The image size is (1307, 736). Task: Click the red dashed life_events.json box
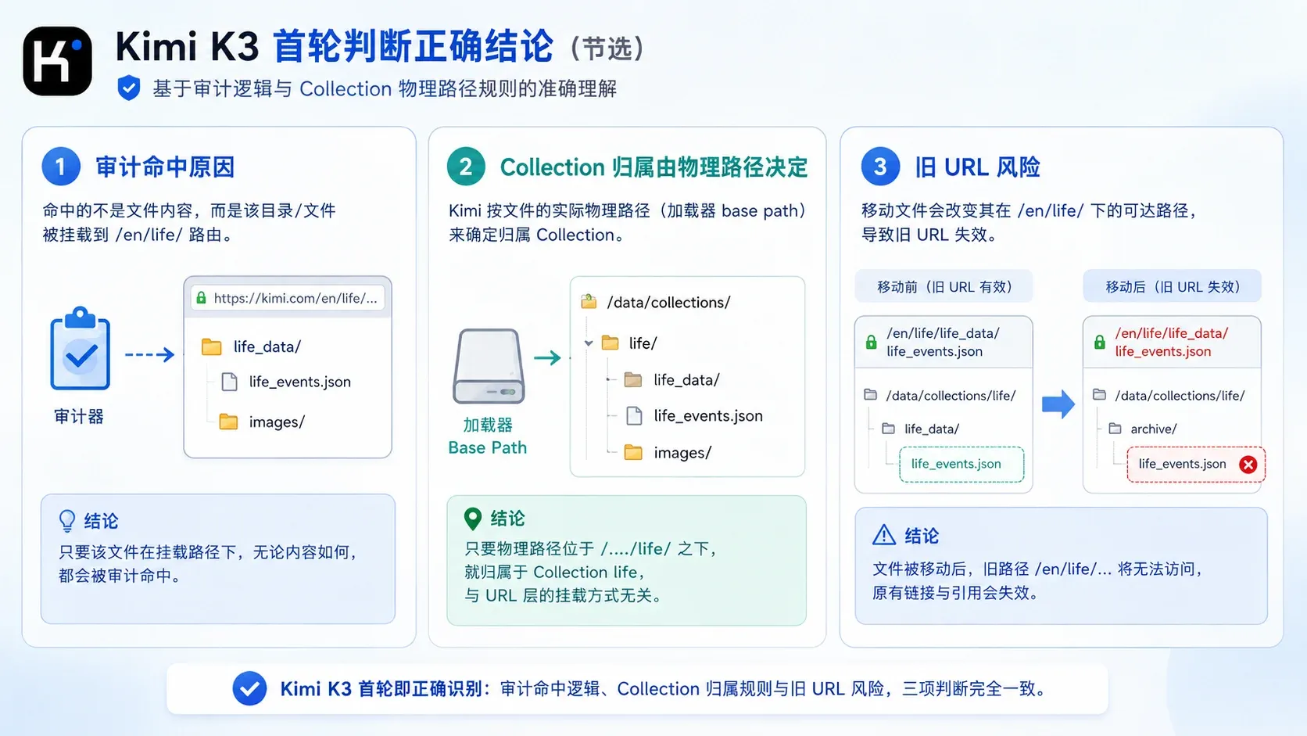point(1196,465)
